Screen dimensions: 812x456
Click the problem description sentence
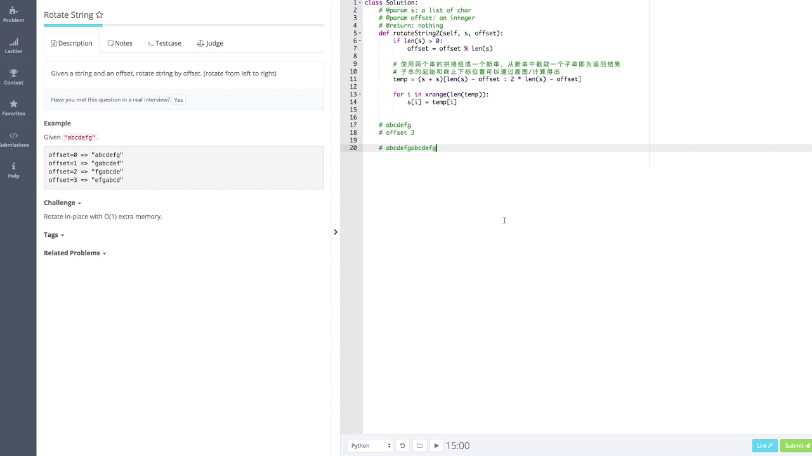[x=164, y=73]
